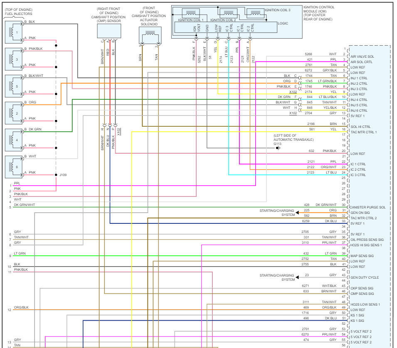This screenshot has height=348, width=397.
Task: Click the SOL HI CTRL pin label
Action: pyautogui.click(x=360, y=127)
